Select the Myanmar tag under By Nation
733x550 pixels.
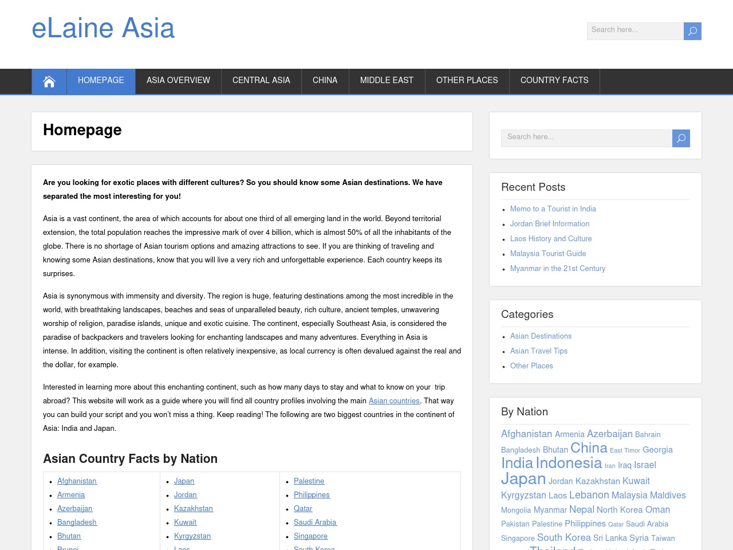pos(550,510)
